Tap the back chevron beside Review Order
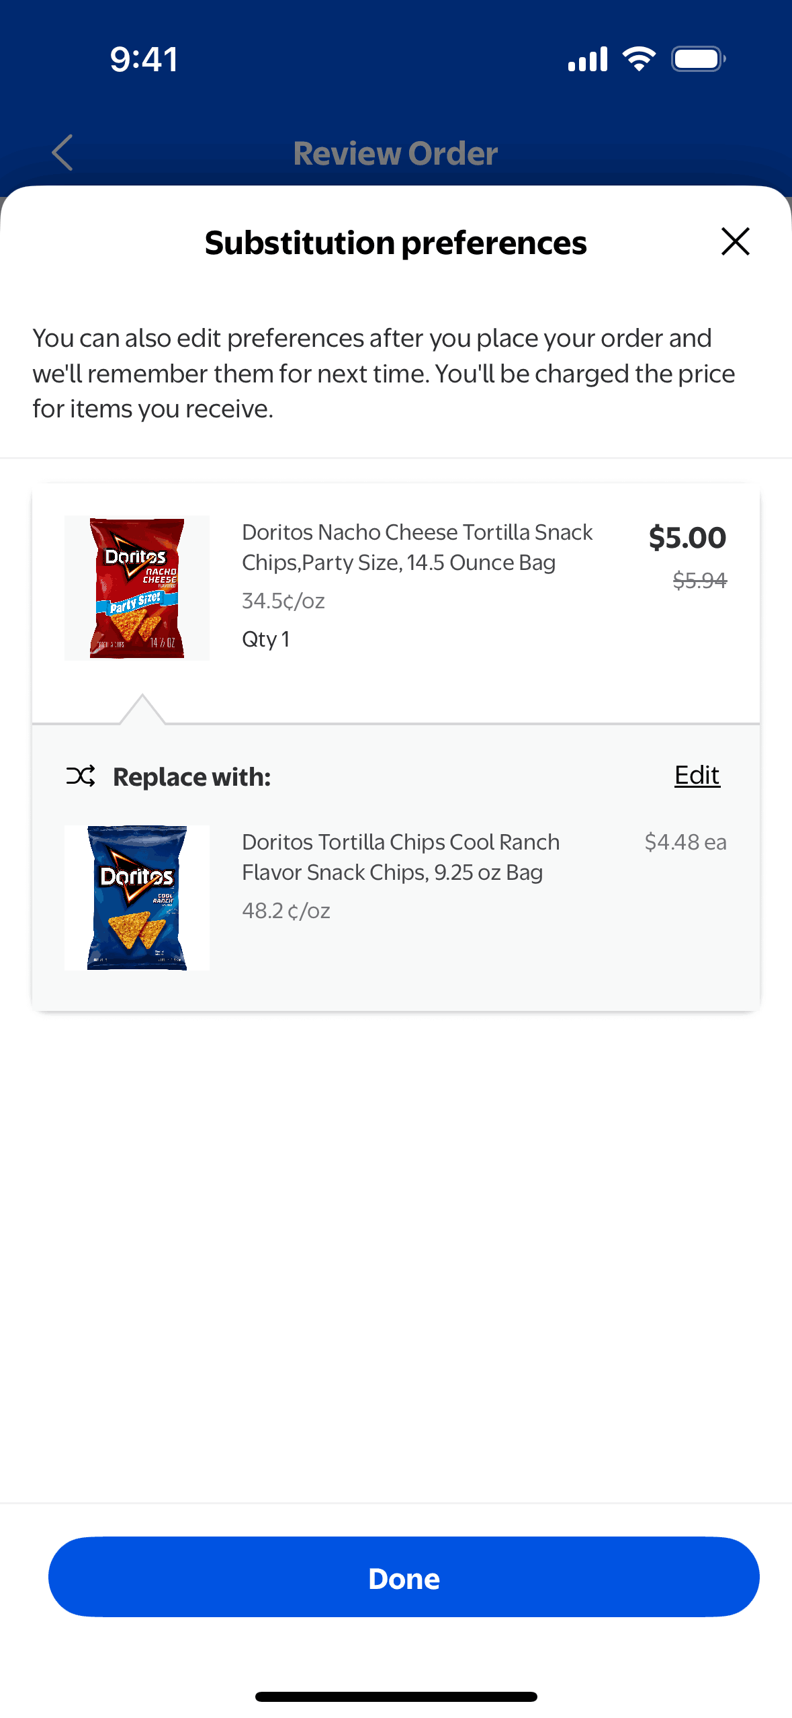This screenshot has width=792, height=1718. tap(62, 153)
